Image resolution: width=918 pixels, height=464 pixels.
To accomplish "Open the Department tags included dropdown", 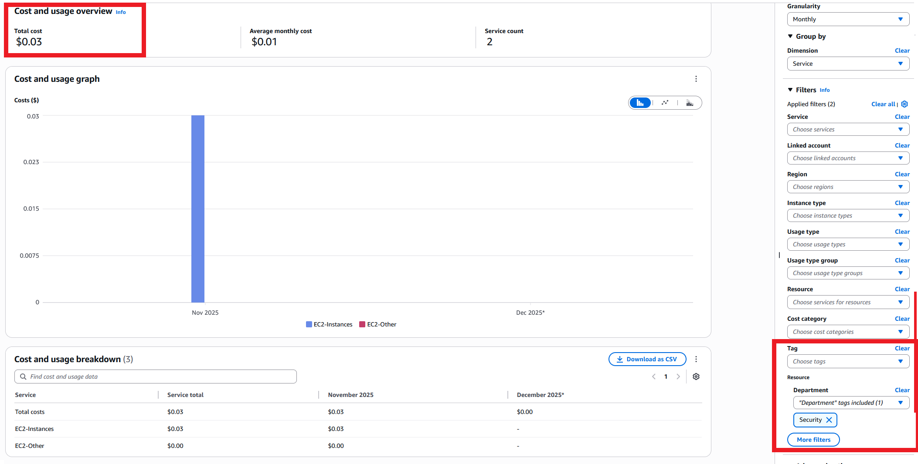I will pyautogui.click(x=851, y=403).
